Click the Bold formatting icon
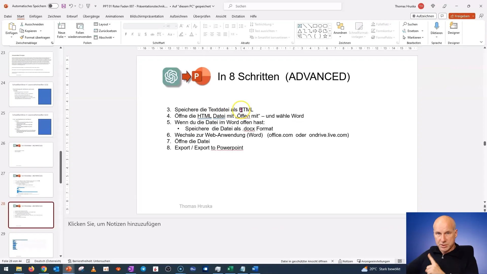 (126, 34)
